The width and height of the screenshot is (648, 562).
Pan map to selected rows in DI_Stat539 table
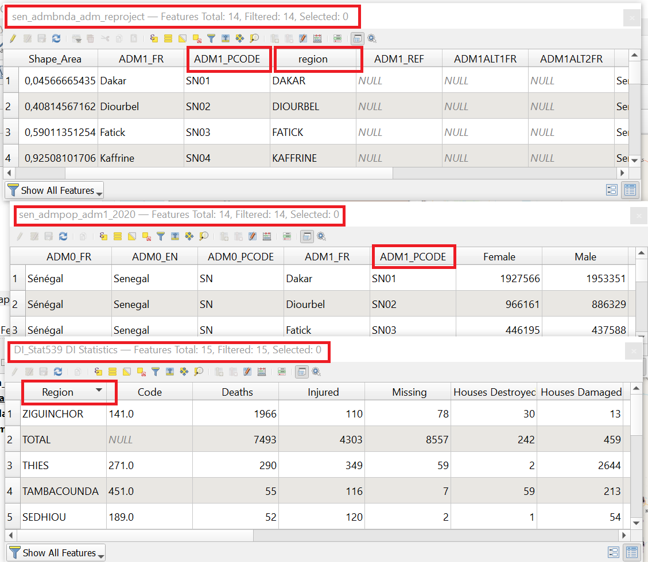coord(184,372)
